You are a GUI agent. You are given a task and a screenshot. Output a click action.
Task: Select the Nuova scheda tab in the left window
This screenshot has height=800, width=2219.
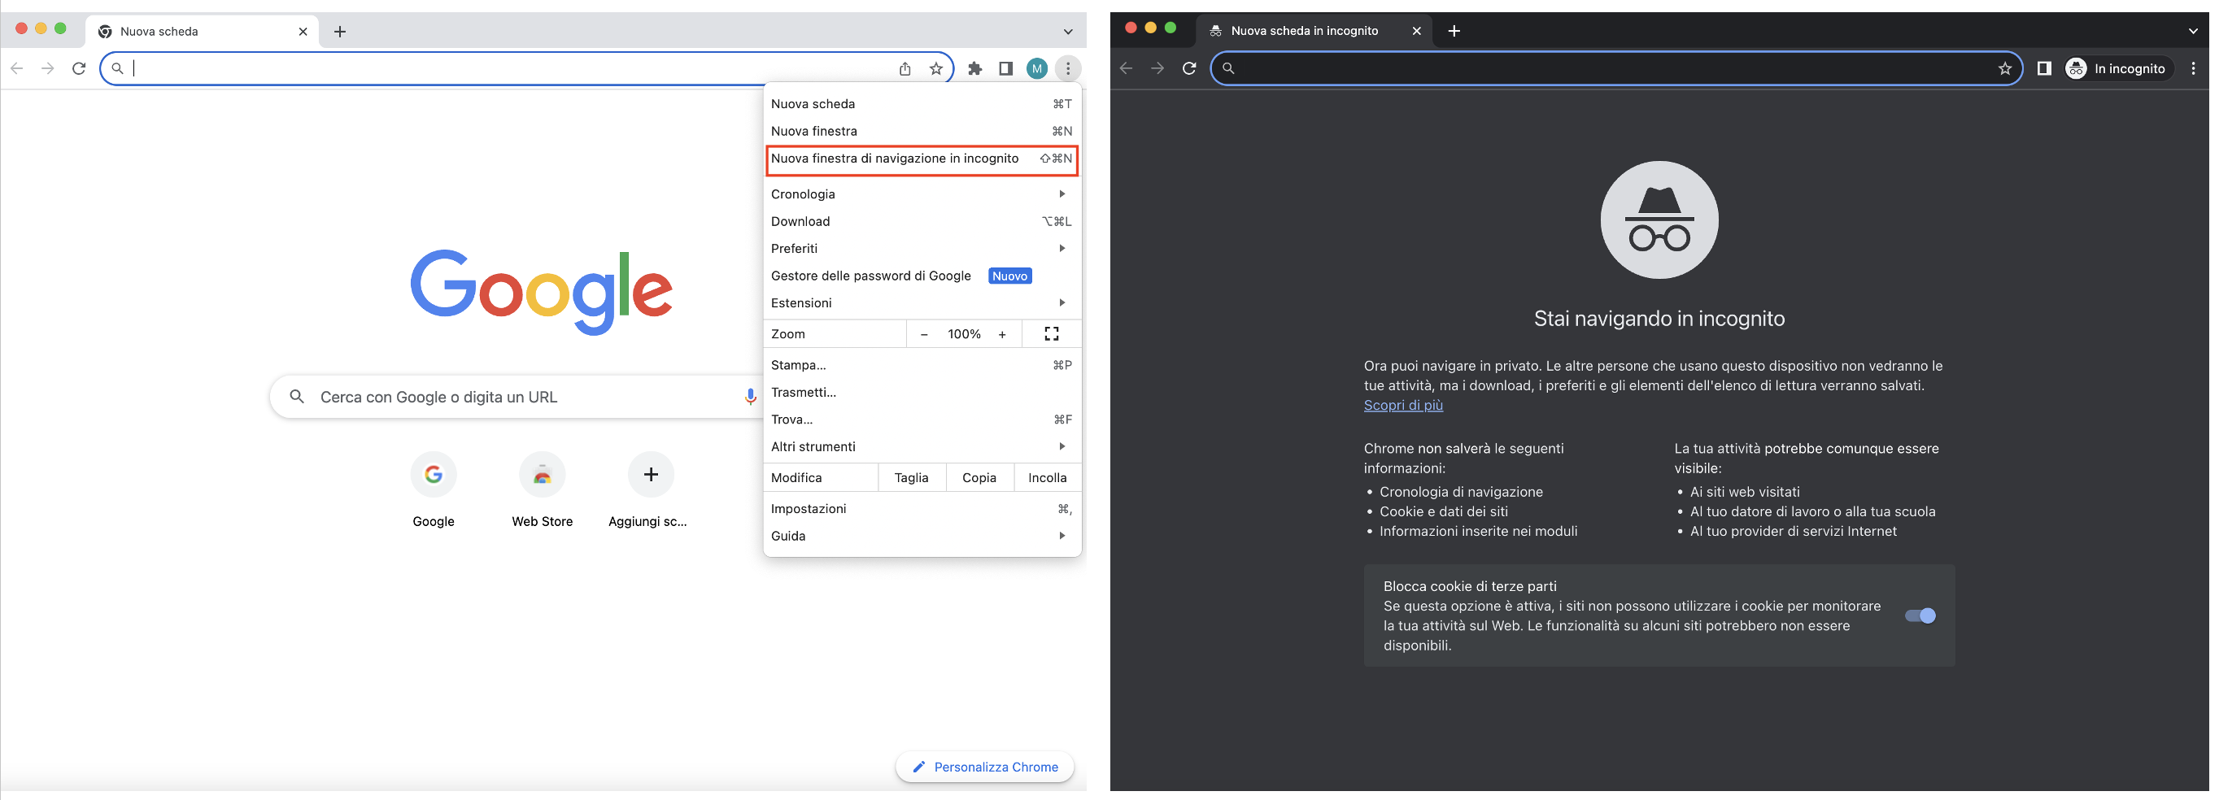[x=203, y=32]
